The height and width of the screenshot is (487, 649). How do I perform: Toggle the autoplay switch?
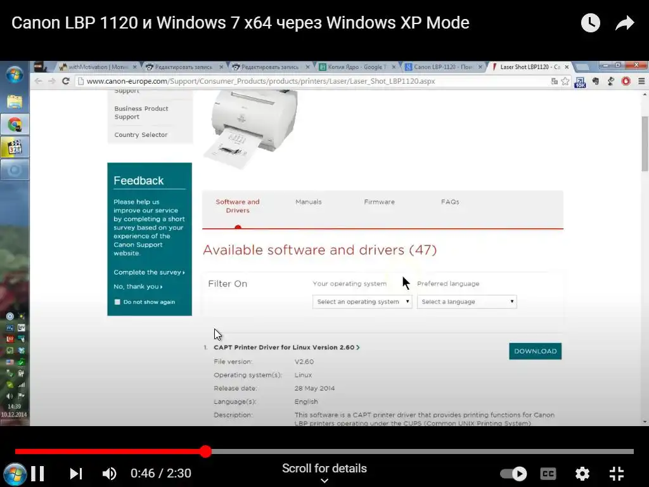coord(513,473)
